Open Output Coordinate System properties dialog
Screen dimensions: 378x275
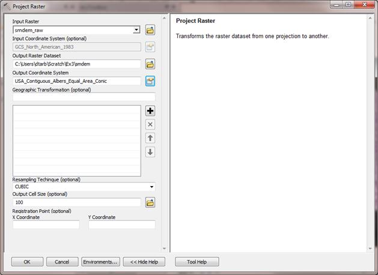pos(150,81)
